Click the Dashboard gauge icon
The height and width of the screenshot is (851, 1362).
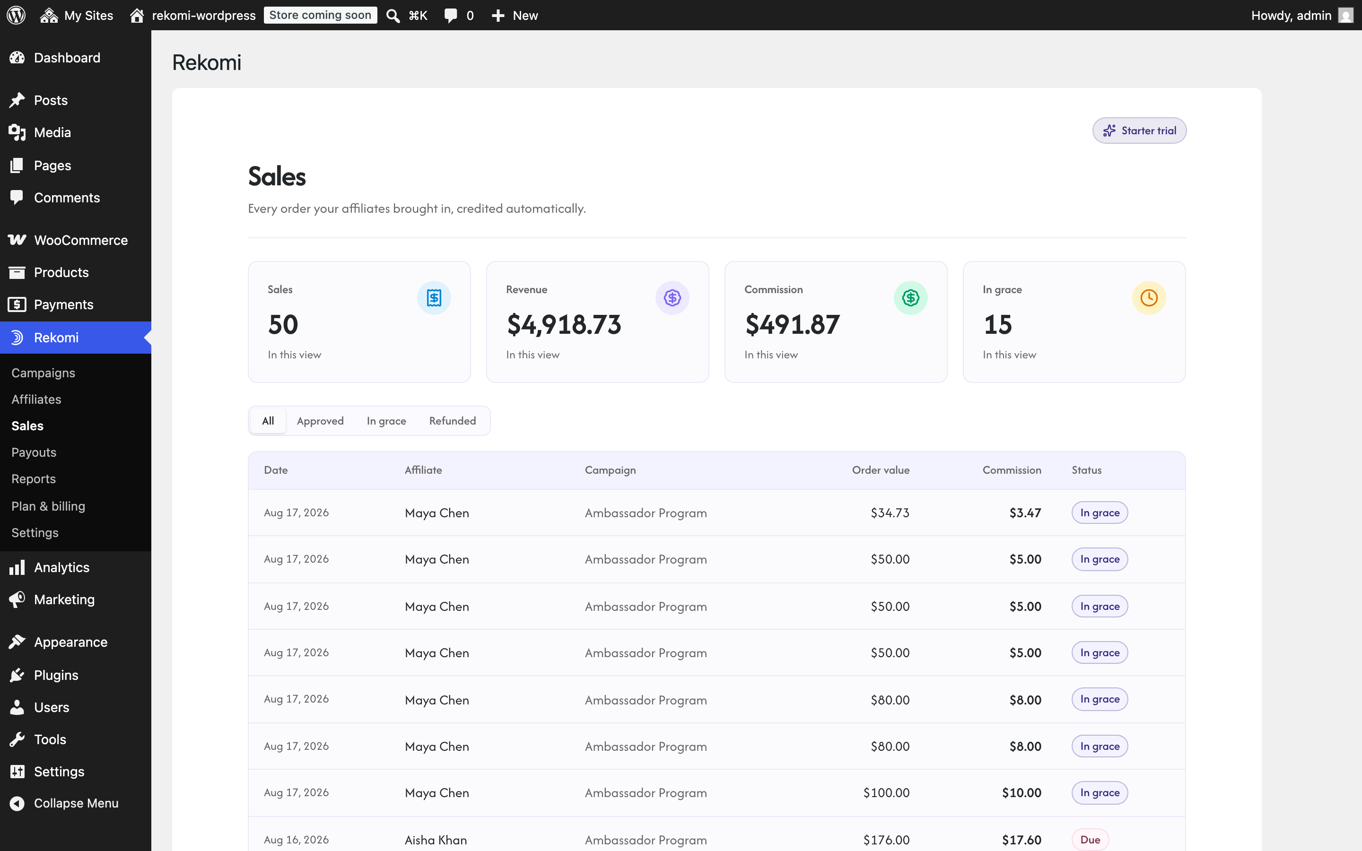tap(17, 57)
